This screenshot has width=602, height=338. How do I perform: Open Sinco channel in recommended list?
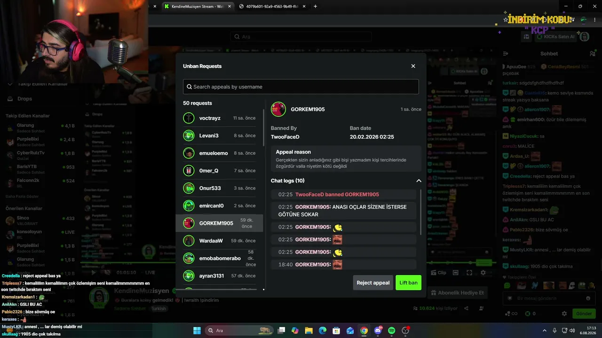40,221
